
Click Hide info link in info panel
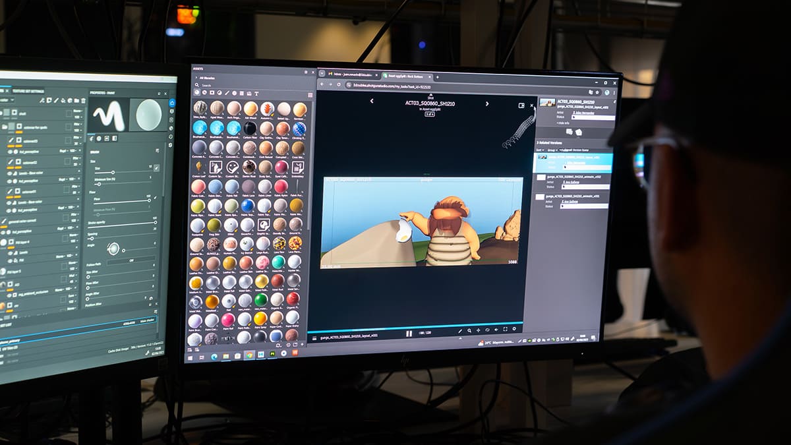[x=562, y=123]
